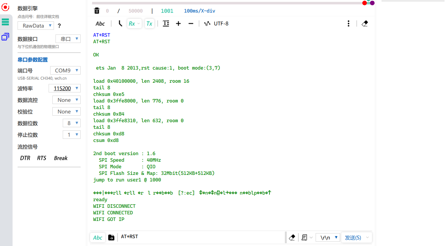448x246 pixels.
Task: Open the three-dot more options menu
Action: [x=349, y=24]
